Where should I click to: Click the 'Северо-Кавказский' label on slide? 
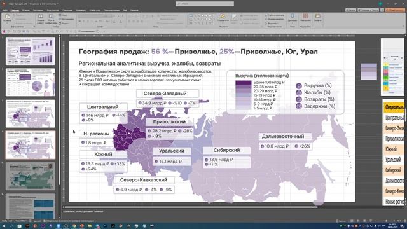pyautogui.click(x=144, y=179)
